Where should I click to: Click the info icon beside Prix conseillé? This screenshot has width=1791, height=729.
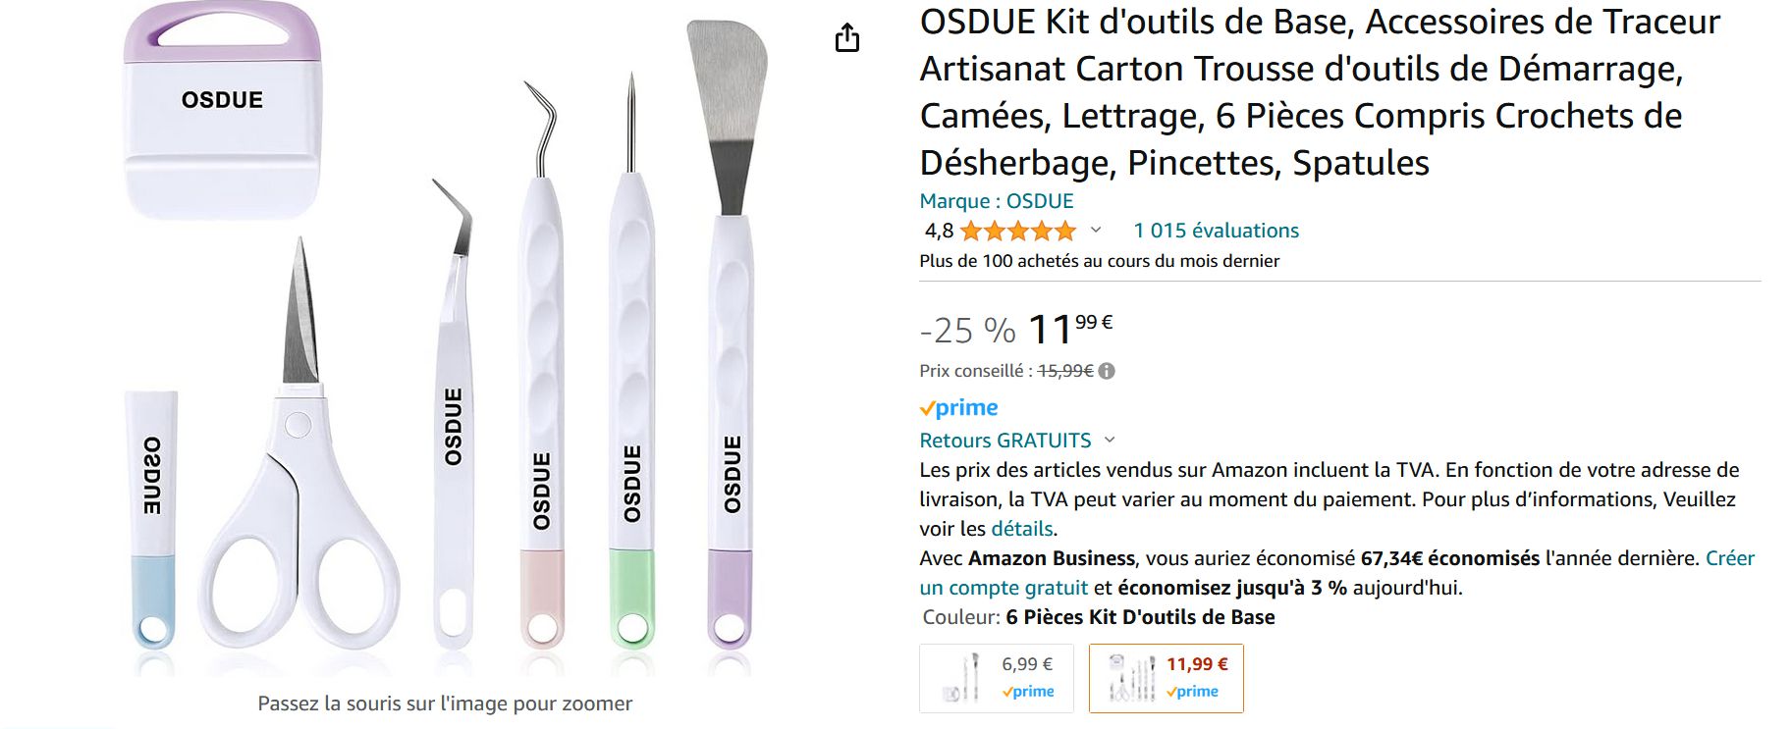1107,371
